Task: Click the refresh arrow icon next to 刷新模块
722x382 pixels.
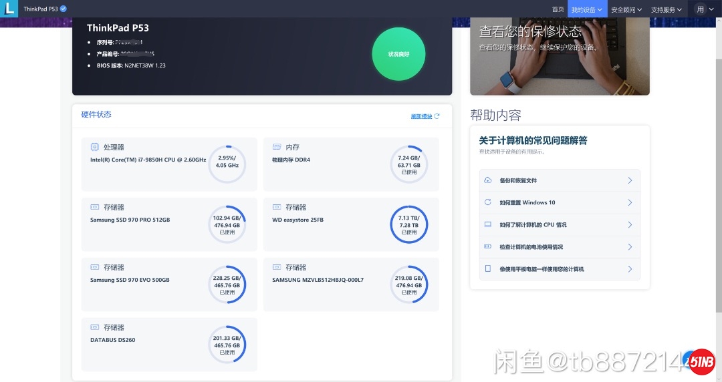Action: pyautogui.click(x=437, y=116)
